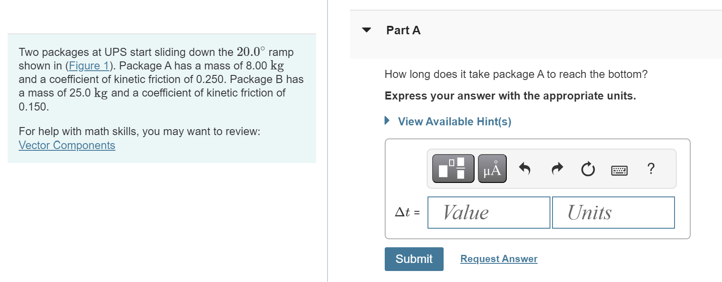Image resolution: width=722 pixels, height=282 pixels.
Task: Click the hint disclosure triangle icon
Action: pos(387,122)
